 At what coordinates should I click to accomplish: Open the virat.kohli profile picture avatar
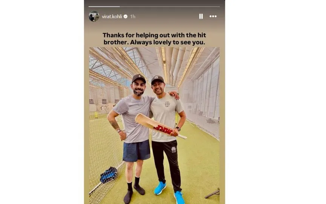click(x=94, y=16)
